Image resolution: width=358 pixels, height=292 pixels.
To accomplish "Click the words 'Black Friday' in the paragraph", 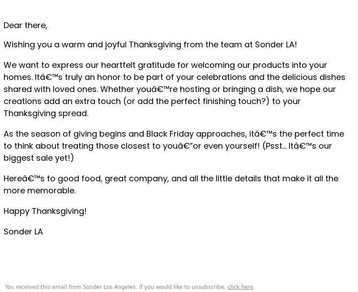I will click(x=170, y=134).
